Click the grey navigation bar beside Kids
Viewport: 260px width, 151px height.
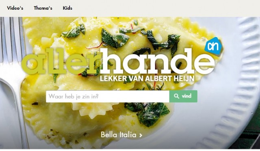click(x=166, y=8)
